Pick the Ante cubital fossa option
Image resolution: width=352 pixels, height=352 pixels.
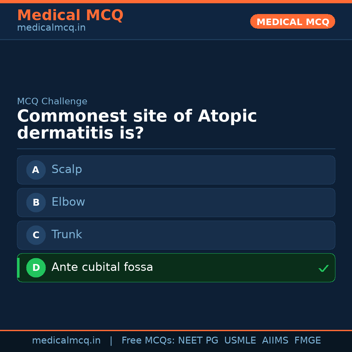[176, 268]
